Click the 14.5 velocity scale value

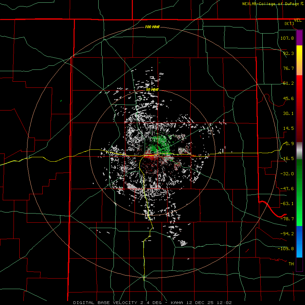288,128
